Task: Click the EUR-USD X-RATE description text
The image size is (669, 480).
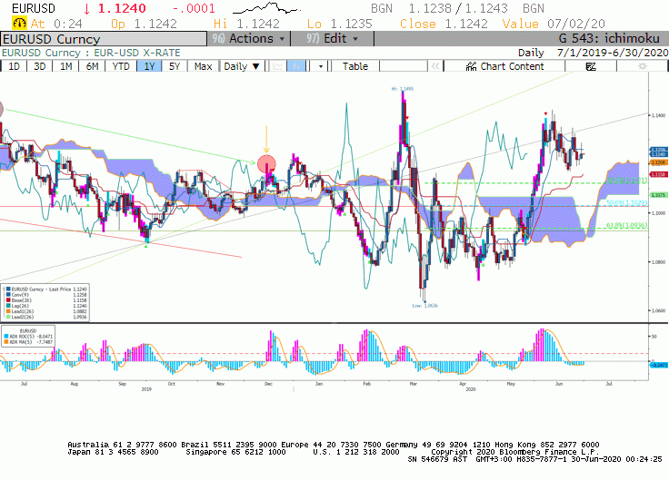Action: 137,53
